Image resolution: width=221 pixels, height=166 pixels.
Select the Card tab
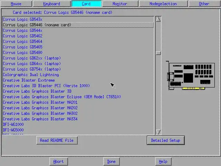click(x=86, y=4)
